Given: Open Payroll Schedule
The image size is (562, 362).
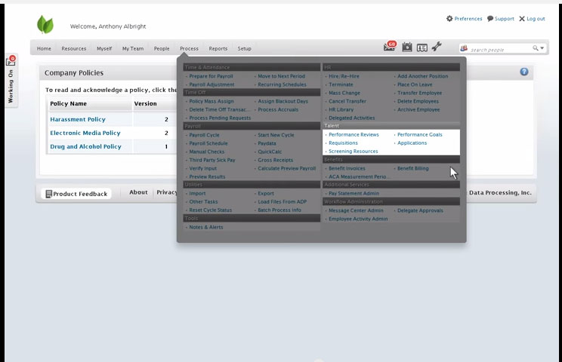Looking at the screenshot, I should 208,143.
